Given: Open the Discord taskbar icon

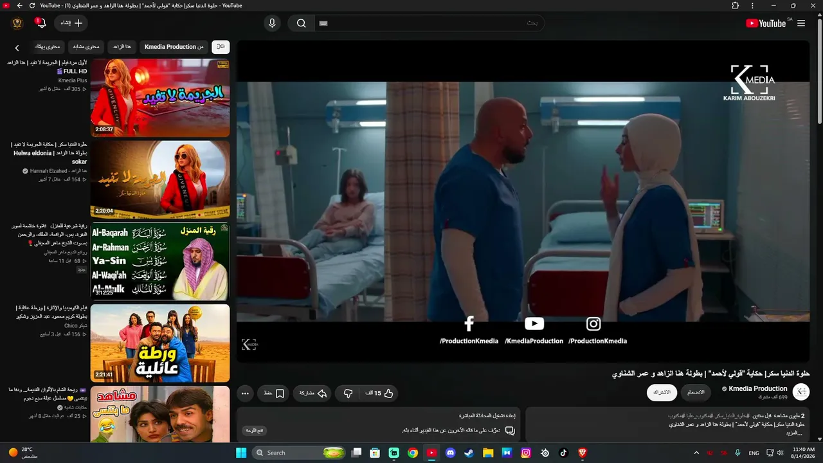Looking at the screenshot, I should click(x=451, y=453).
